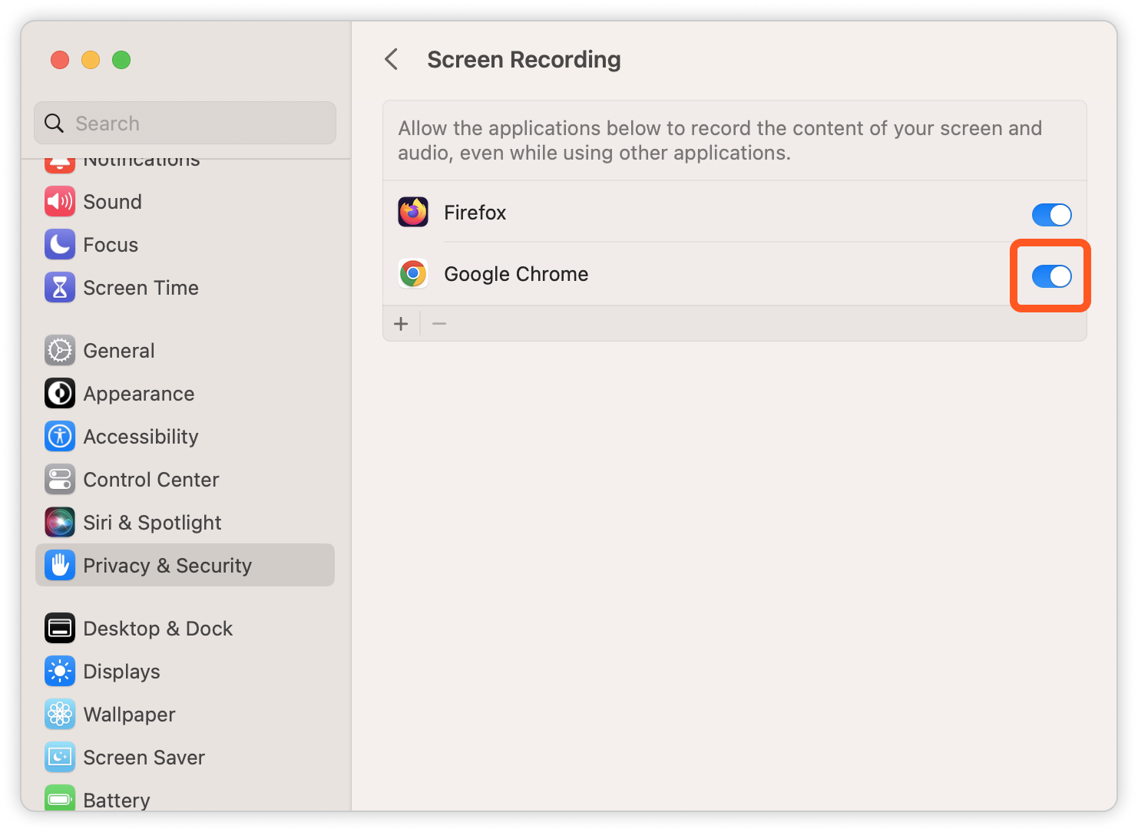The width and height of the screenshot is (1138, 832).
Task: Open Desktop & Dock settings
Action: click(x=185, y=629)
